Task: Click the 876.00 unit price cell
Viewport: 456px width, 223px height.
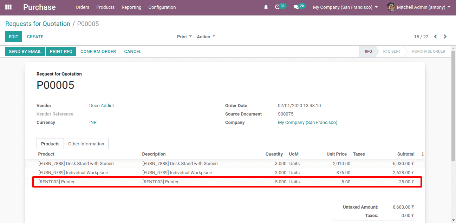Action: [x=343, y=172]
